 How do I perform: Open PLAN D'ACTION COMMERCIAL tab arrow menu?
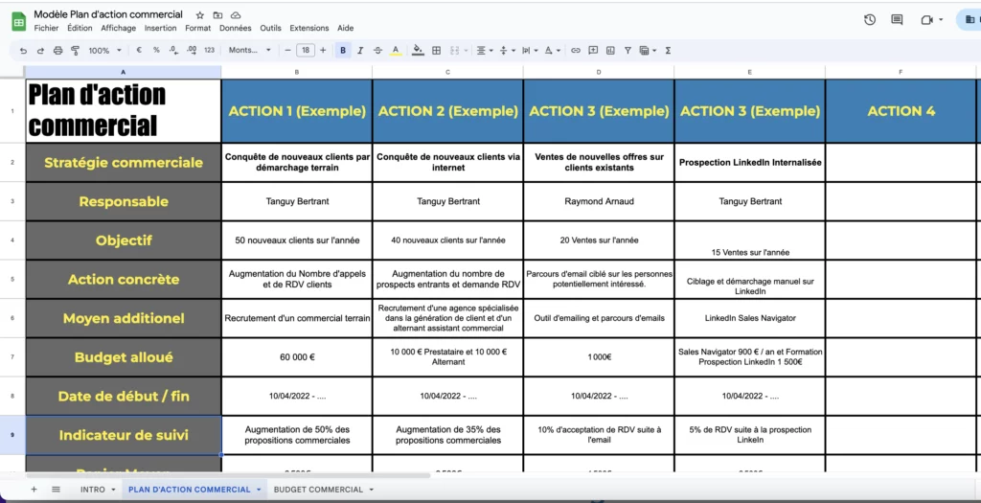coord(259,490)
